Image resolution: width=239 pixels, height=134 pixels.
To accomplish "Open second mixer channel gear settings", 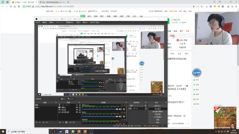I will point(124,116).
